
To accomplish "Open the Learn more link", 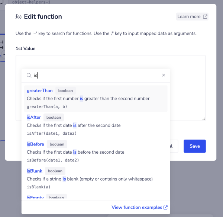I will tap(189, 16).
